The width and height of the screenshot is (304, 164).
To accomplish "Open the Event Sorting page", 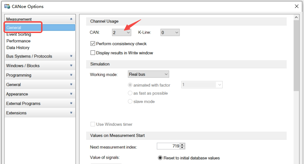I will point(18,34).
